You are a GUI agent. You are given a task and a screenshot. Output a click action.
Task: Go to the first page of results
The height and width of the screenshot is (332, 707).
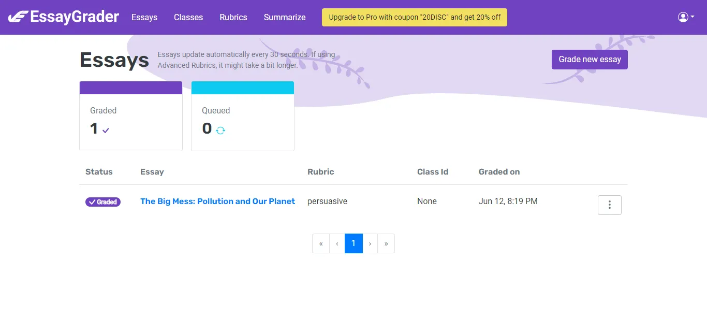tap(321, 243)
